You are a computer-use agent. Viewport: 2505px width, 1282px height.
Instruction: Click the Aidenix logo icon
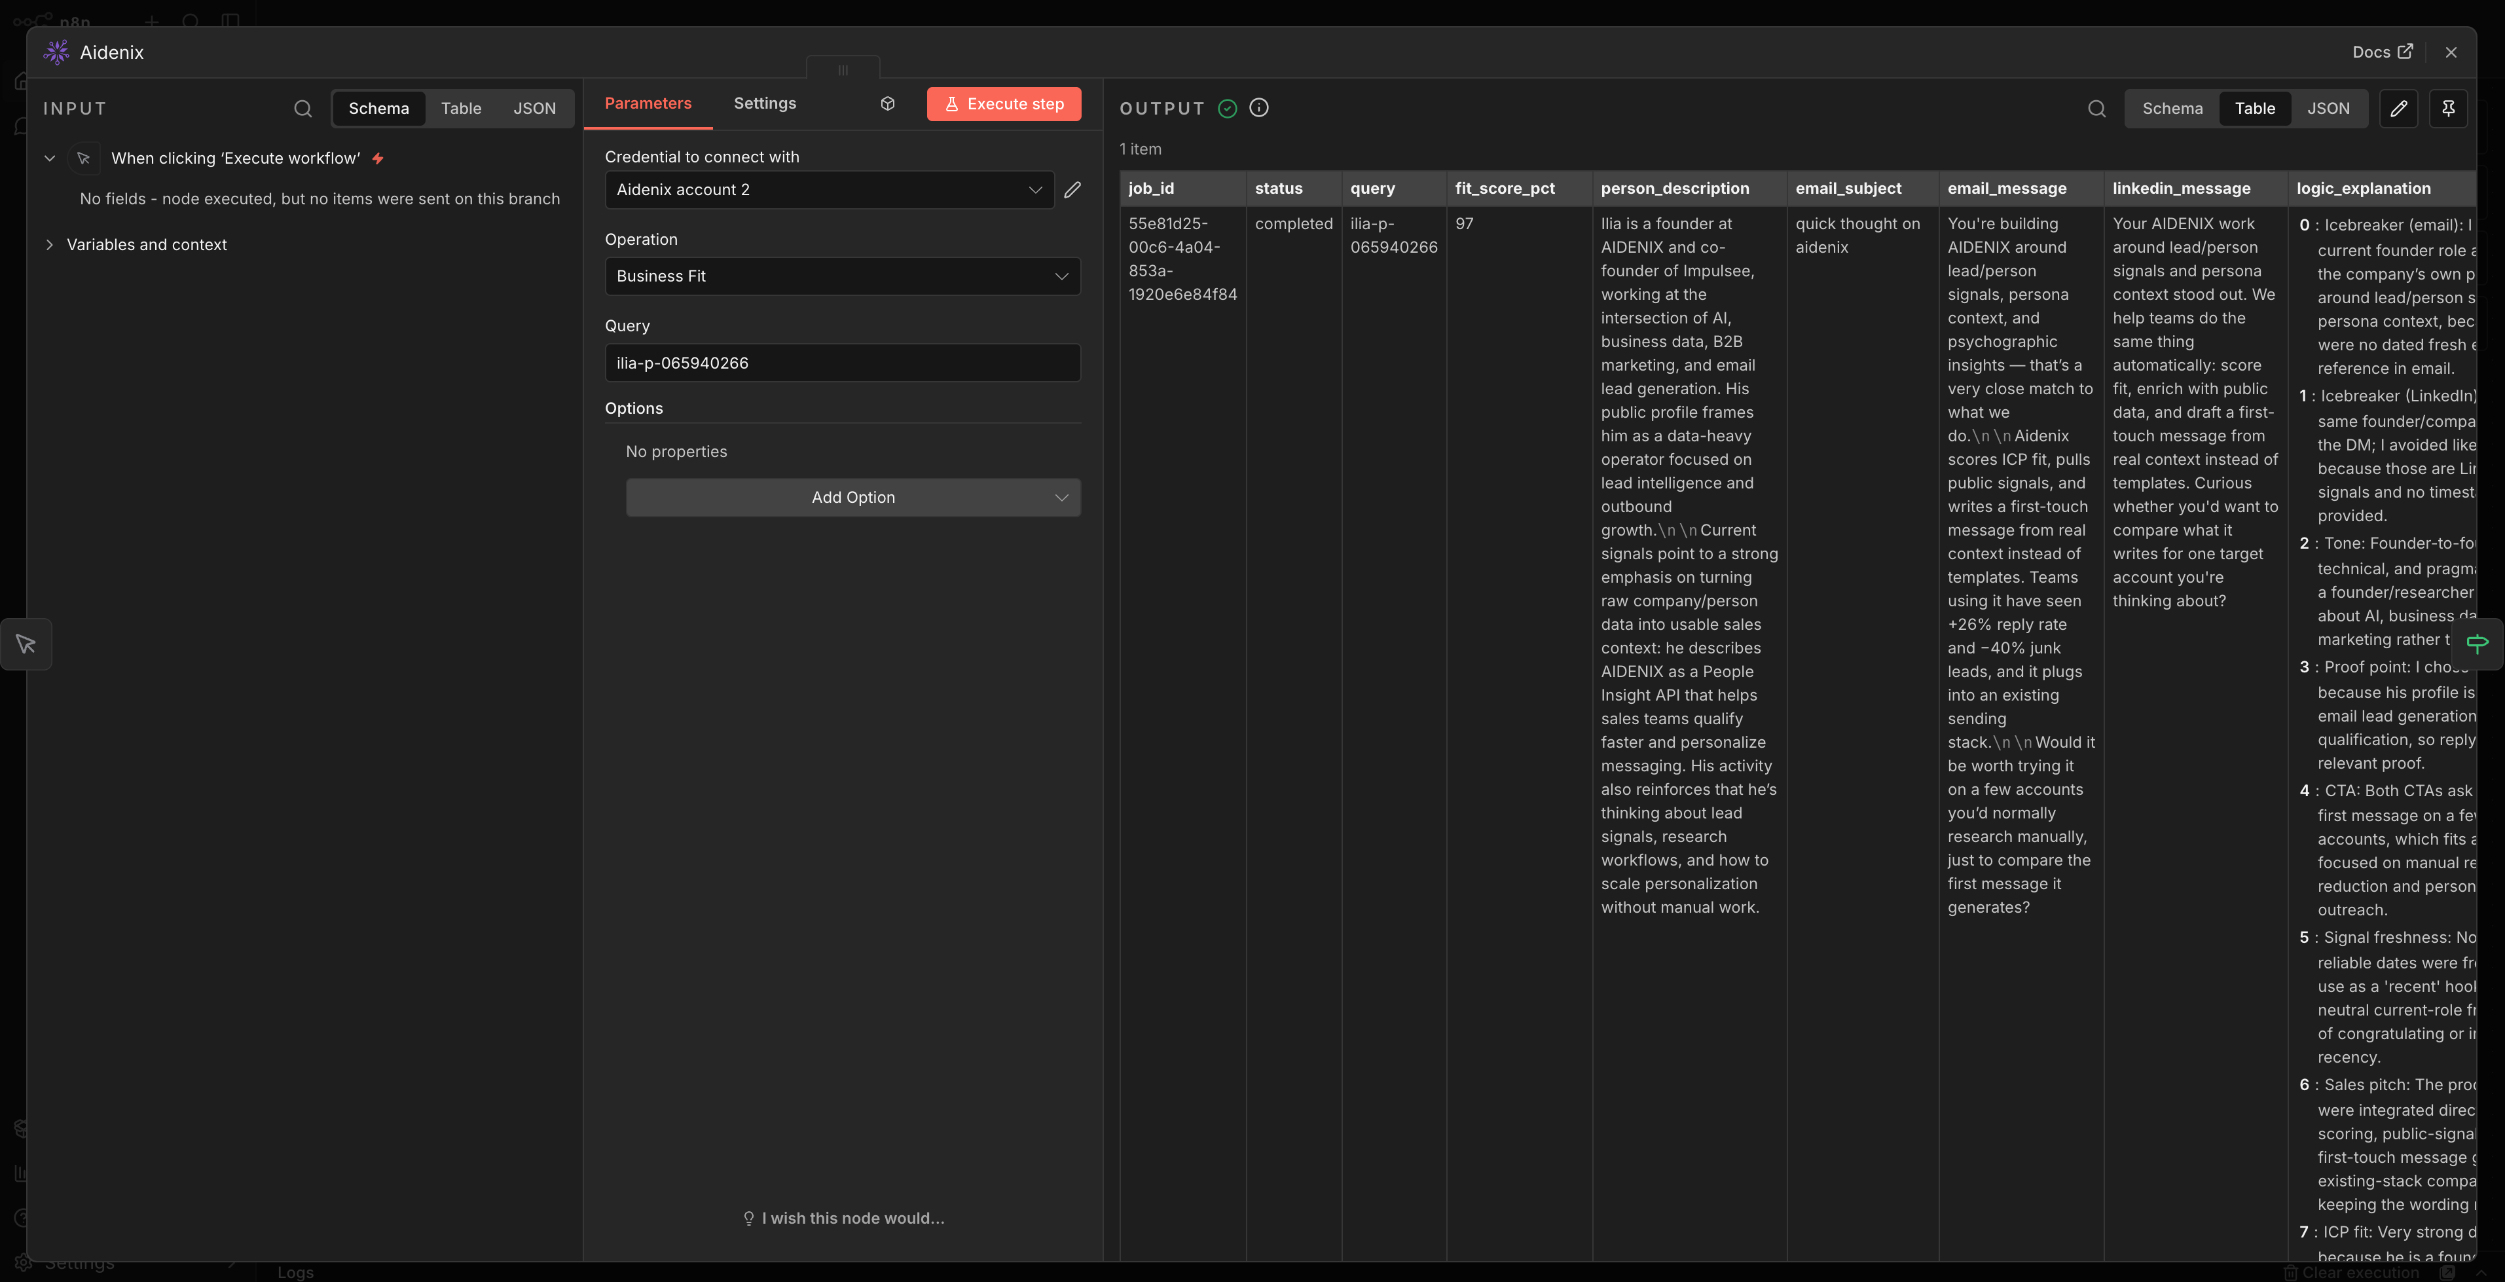coord(56,52)
